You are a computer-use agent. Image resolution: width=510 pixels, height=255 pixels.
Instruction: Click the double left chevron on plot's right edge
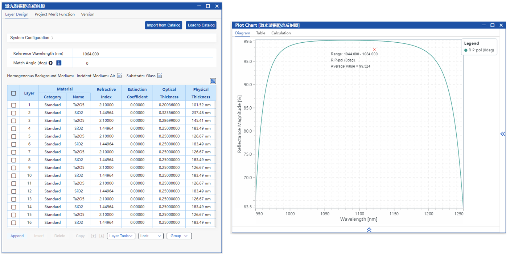pos(502,134)
